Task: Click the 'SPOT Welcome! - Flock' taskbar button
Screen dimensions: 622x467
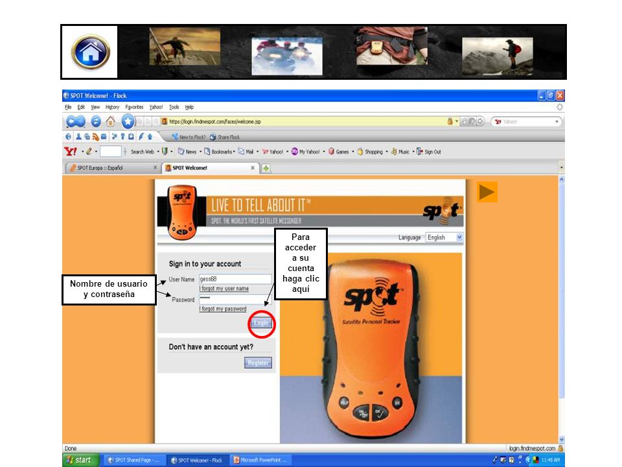Action: 197,461
